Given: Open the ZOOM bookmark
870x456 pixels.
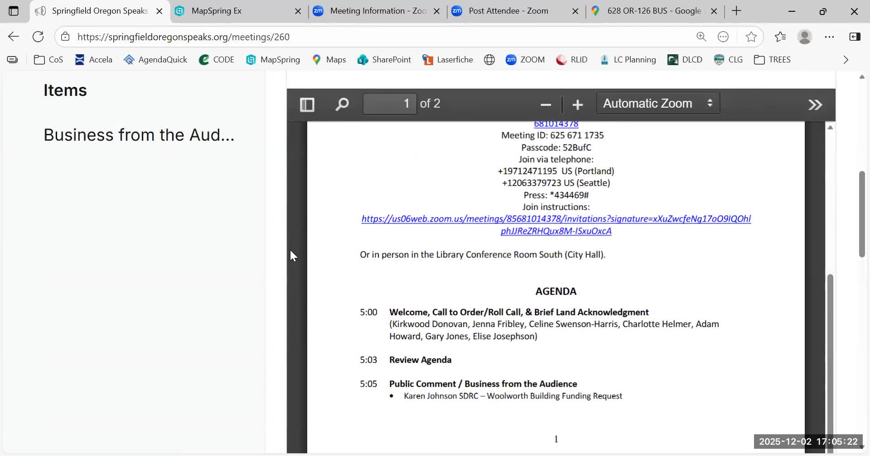Looking at the screenshot, I should (x=525, y=60).
